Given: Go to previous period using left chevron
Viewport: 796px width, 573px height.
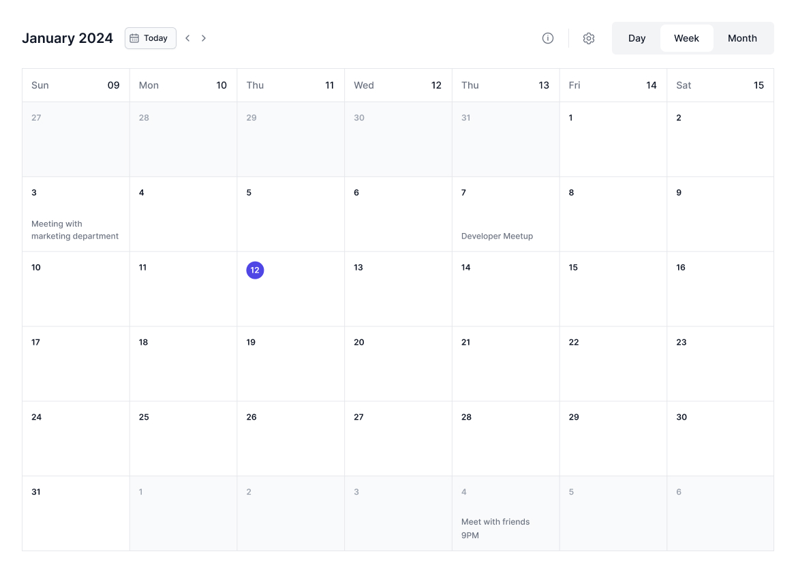Looking at the screenshot, I should pyautogui.click(x=187, y=38).
